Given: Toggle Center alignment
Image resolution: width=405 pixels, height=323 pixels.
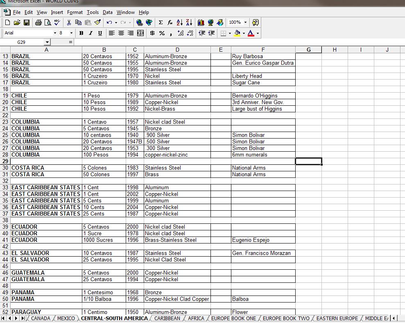Looking at the screenshot, I should tap(121, 33).
